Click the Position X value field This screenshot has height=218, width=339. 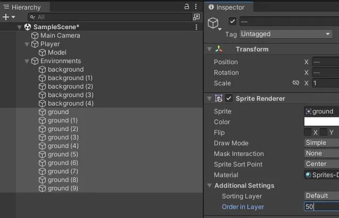(326, 62)
